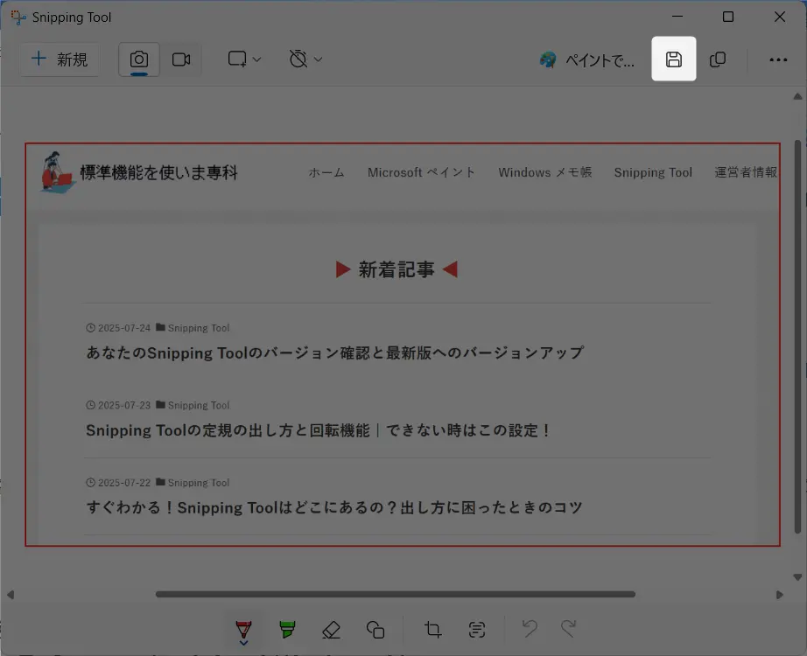Click the date 2025-07-23

(124, 406)
